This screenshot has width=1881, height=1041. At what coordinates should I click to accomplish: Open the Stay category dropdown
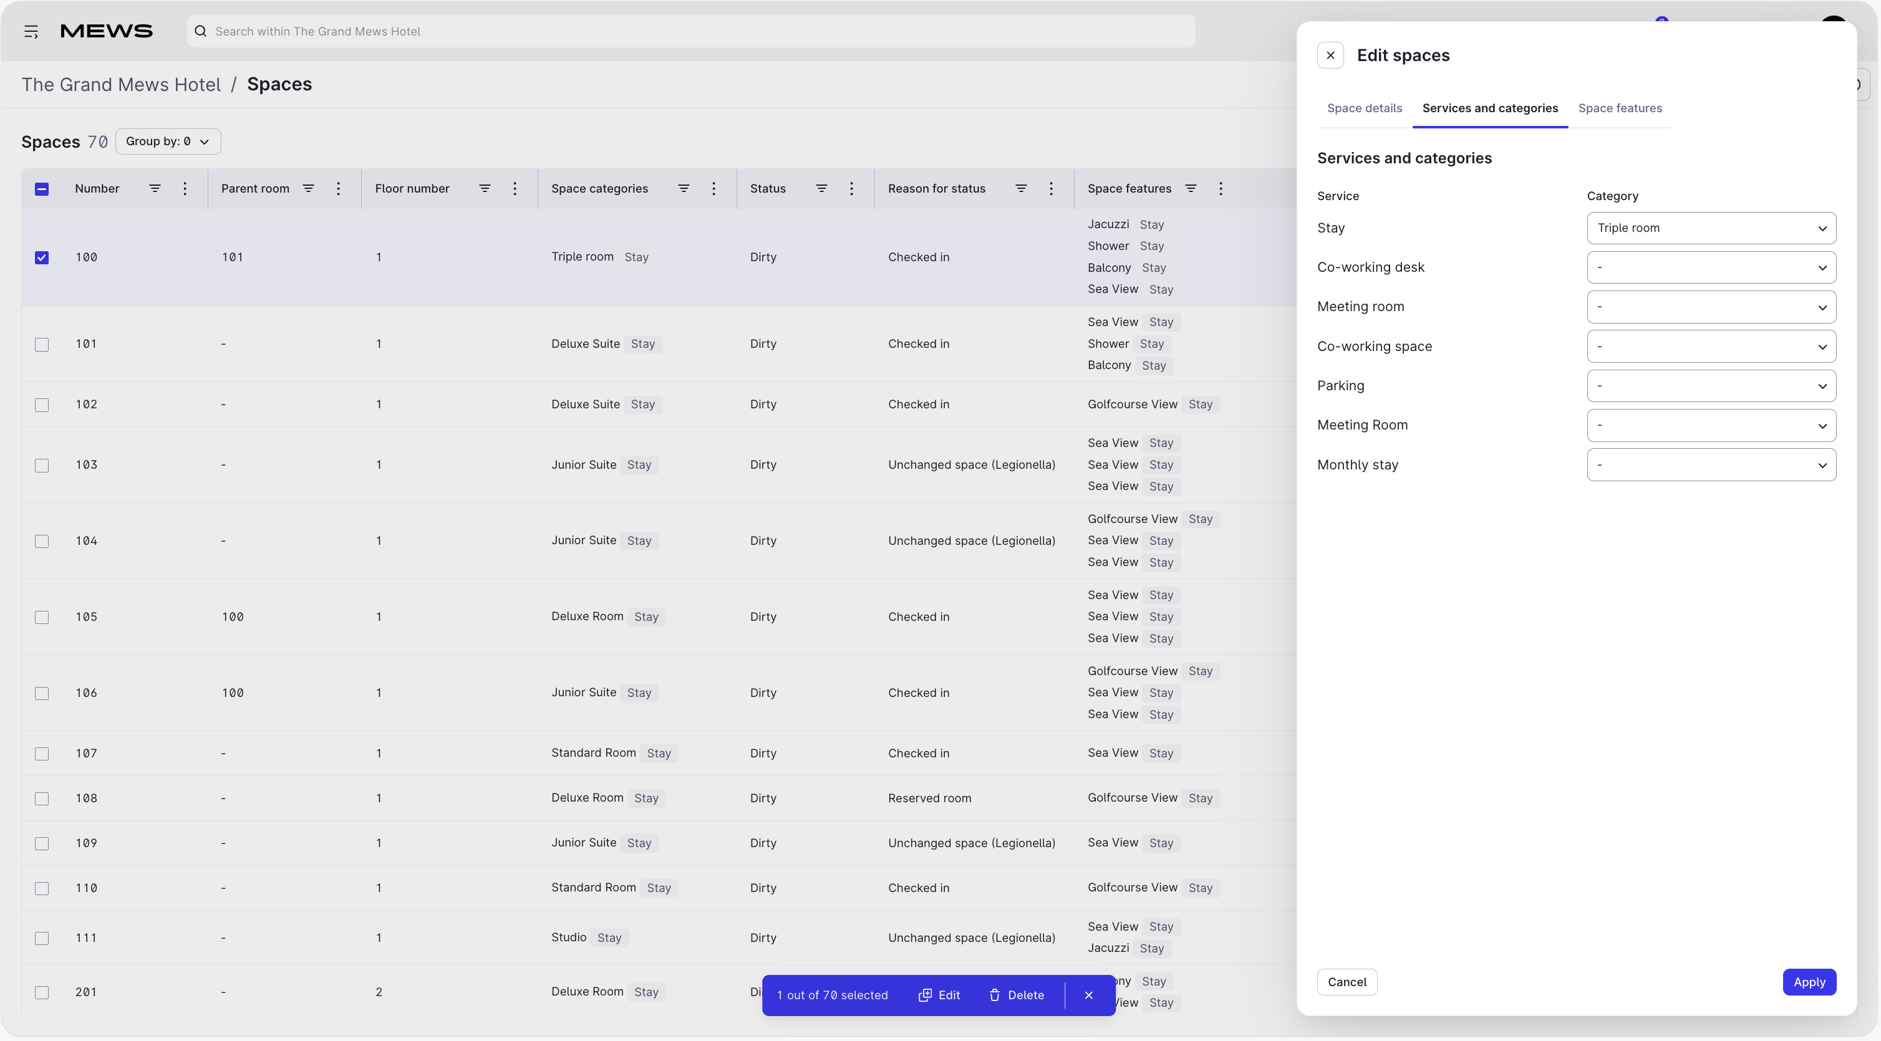1711,228
